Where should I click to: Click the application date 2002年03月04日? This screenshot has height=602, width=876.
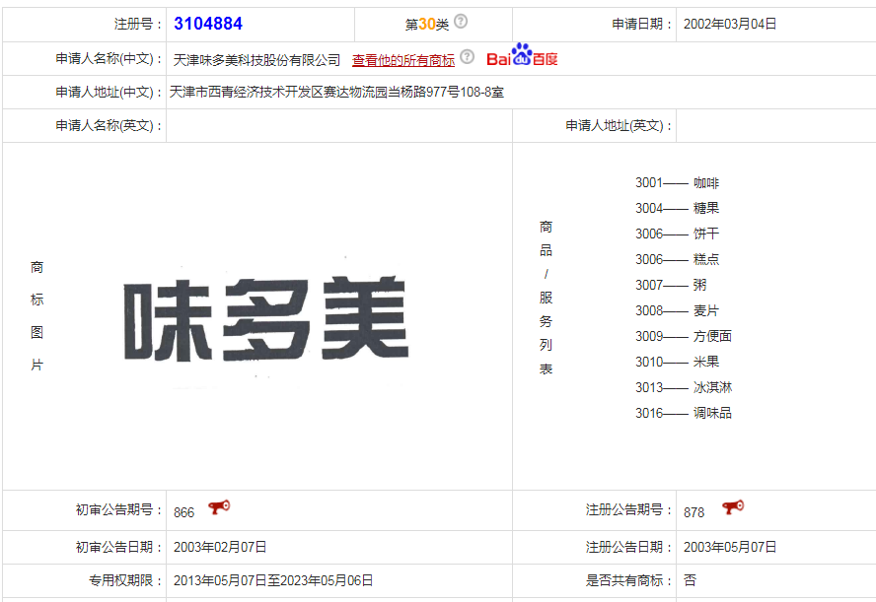coord(734,21)
